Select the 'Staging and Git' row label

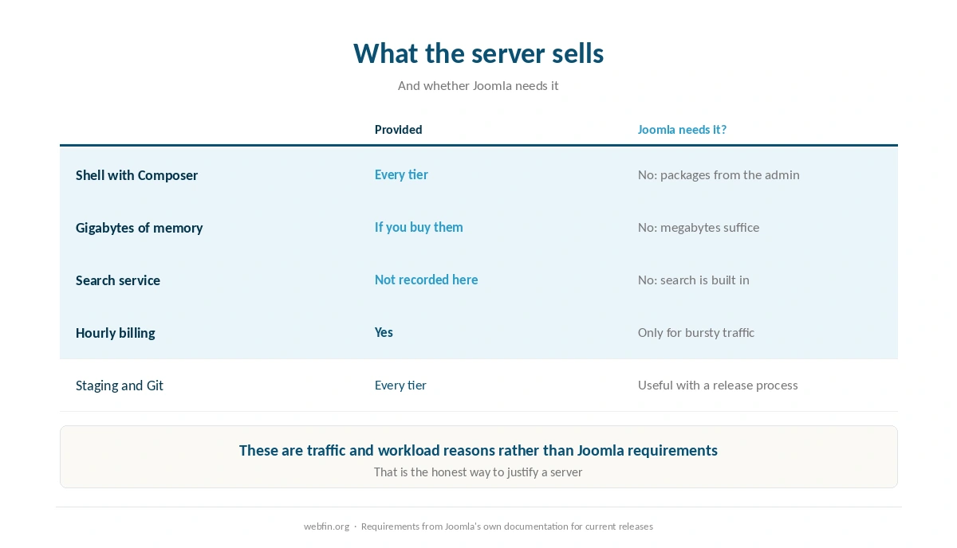(x=120, y=386)
